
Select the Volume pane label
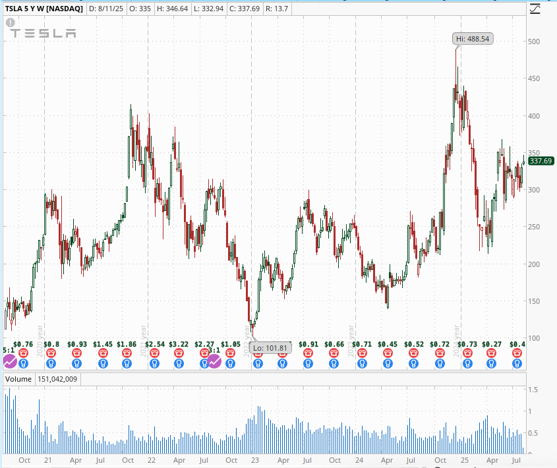18,379
